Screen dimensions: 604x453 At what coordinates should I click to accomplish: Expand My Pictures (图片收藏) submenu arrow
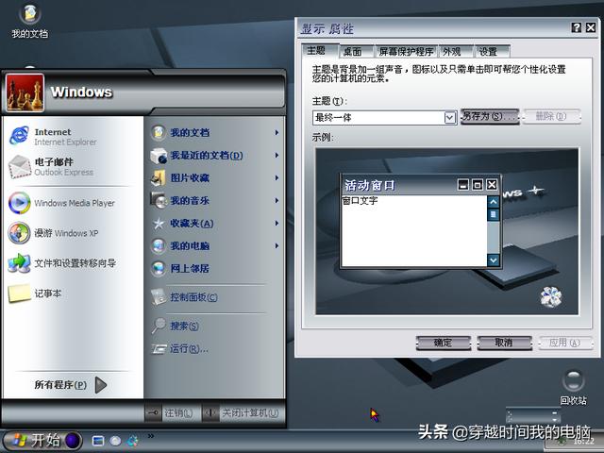(277, 178)
